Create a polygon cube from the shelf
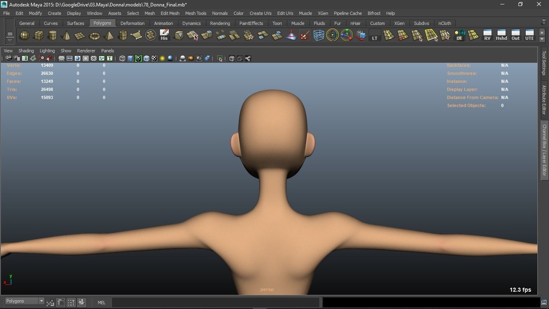 39,35
